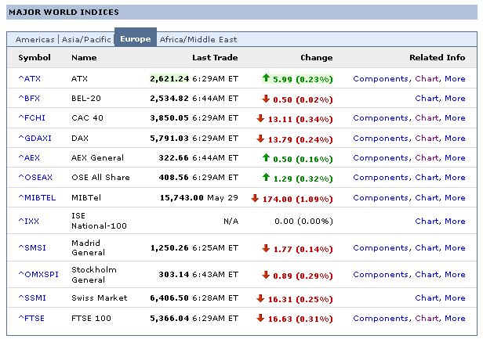Open the ^ATX symbol link
This screenshot has width=483, height=339.
click(29, 79)
